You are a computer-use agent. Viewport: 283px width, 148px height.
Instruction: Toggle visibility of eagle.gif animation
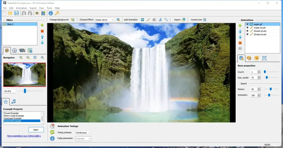[x=247, y=24]
